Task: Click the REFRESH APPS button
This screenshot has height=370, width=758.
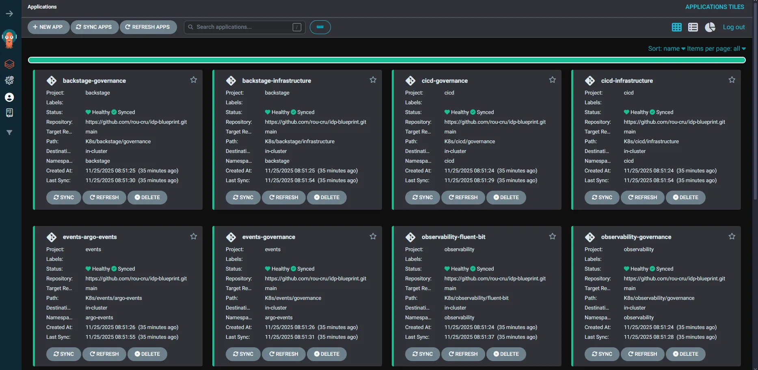Action: (148, 27)
